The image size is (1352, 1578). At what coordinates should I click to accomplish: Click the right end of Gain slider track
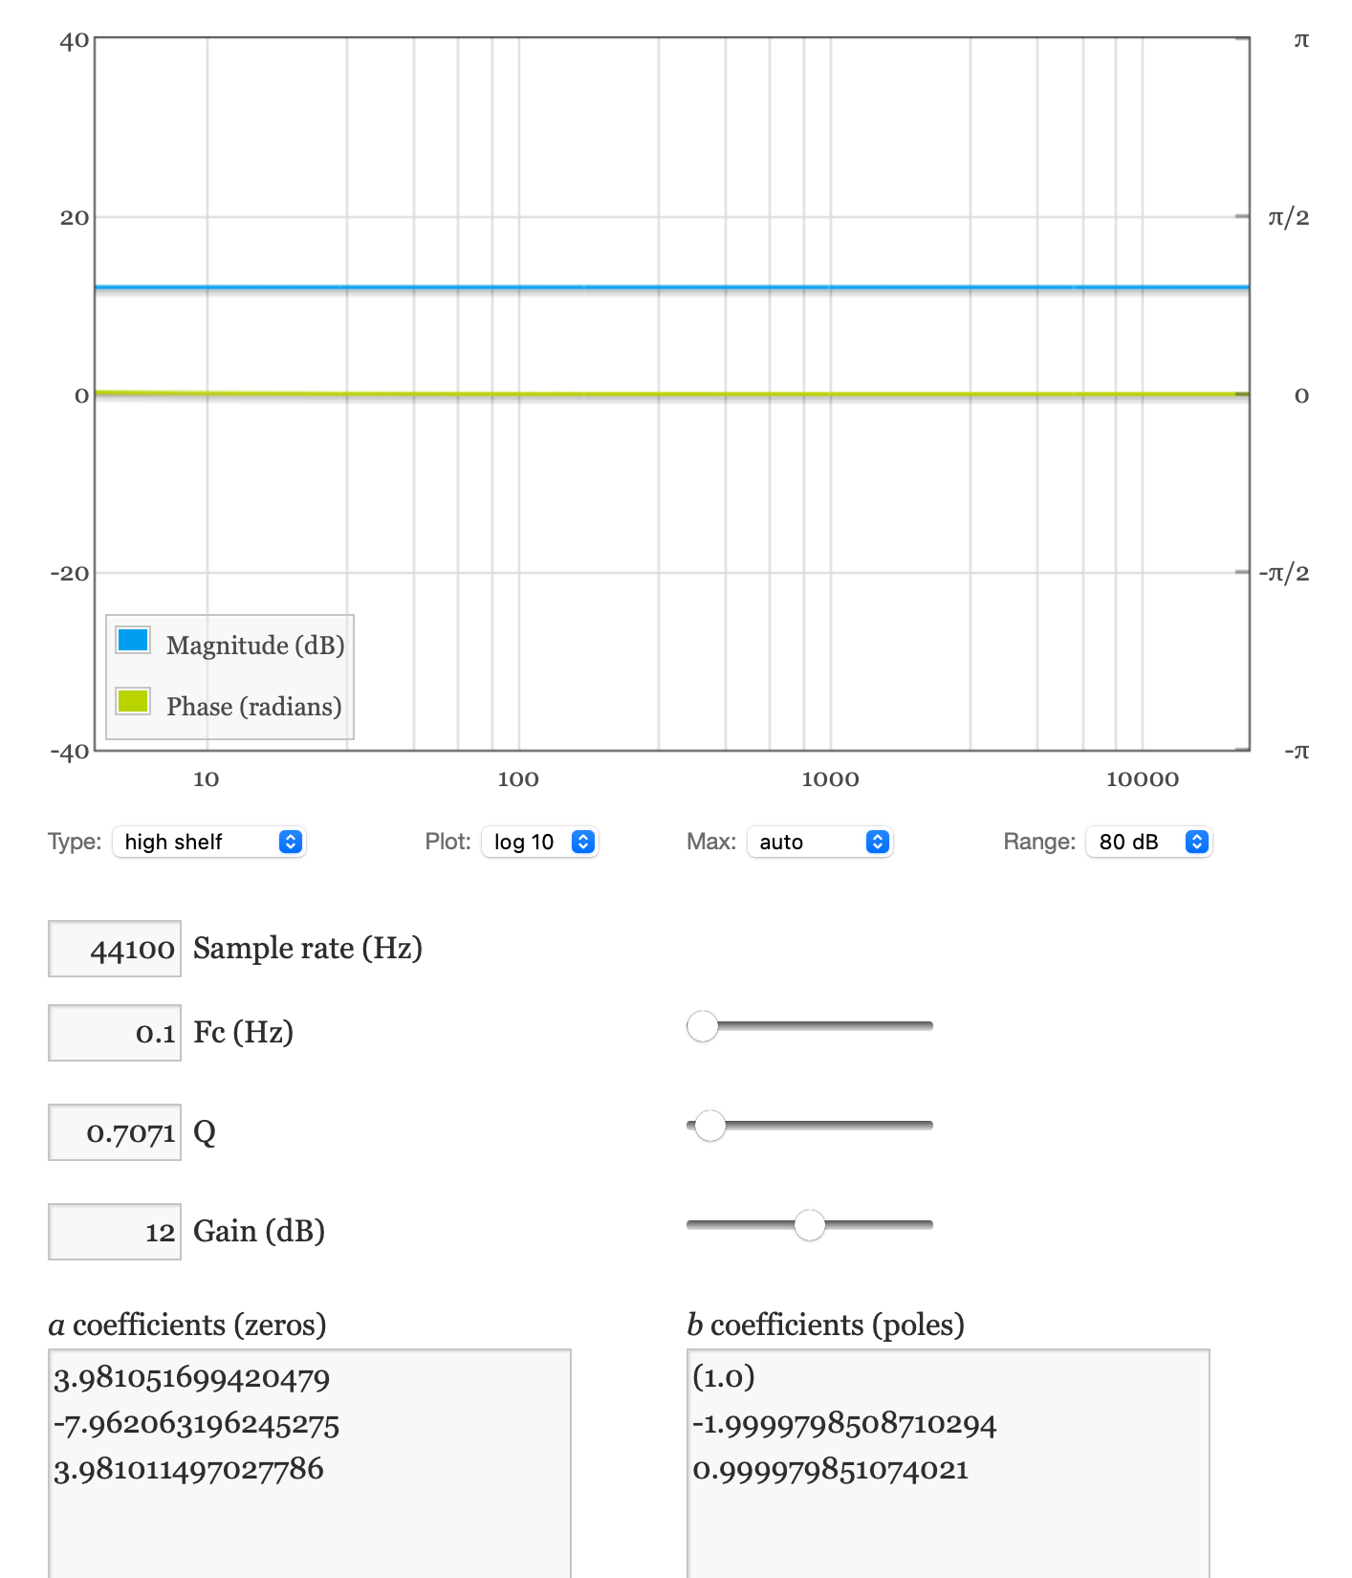[927, 1225]
